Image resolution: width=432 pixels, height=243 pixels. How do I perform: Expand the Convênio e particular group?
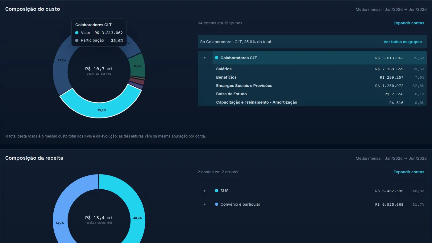(204, 204)
